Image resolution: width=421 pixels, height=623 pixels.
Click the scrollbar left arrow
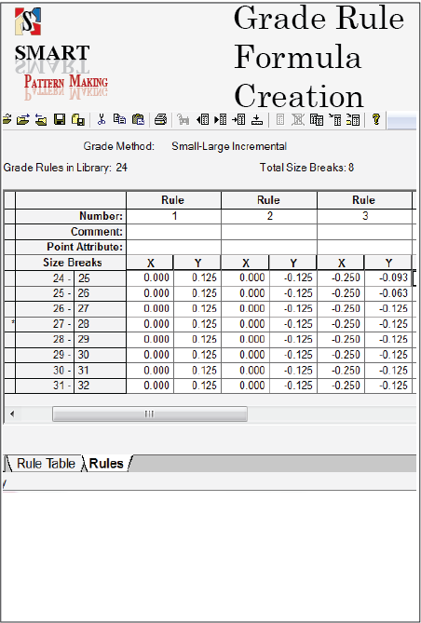pyautogui.click(x=12, y=414)
